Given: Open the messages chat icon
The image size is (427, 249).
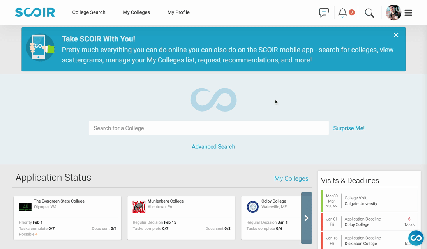Looking at the screenshot, I should [324, 12].
